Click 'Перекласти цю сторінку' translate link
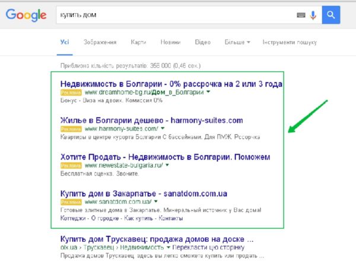This screenshot has height=268, width=356. click(x=208, y=247)
